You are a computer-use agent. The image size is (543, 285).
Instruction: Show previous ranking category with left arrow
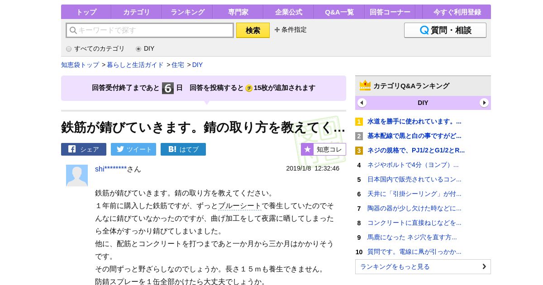tap(362, 103)
